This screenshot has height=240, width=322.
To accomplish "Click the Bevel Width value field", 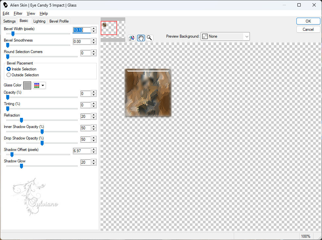I will (x=82, y=30).
